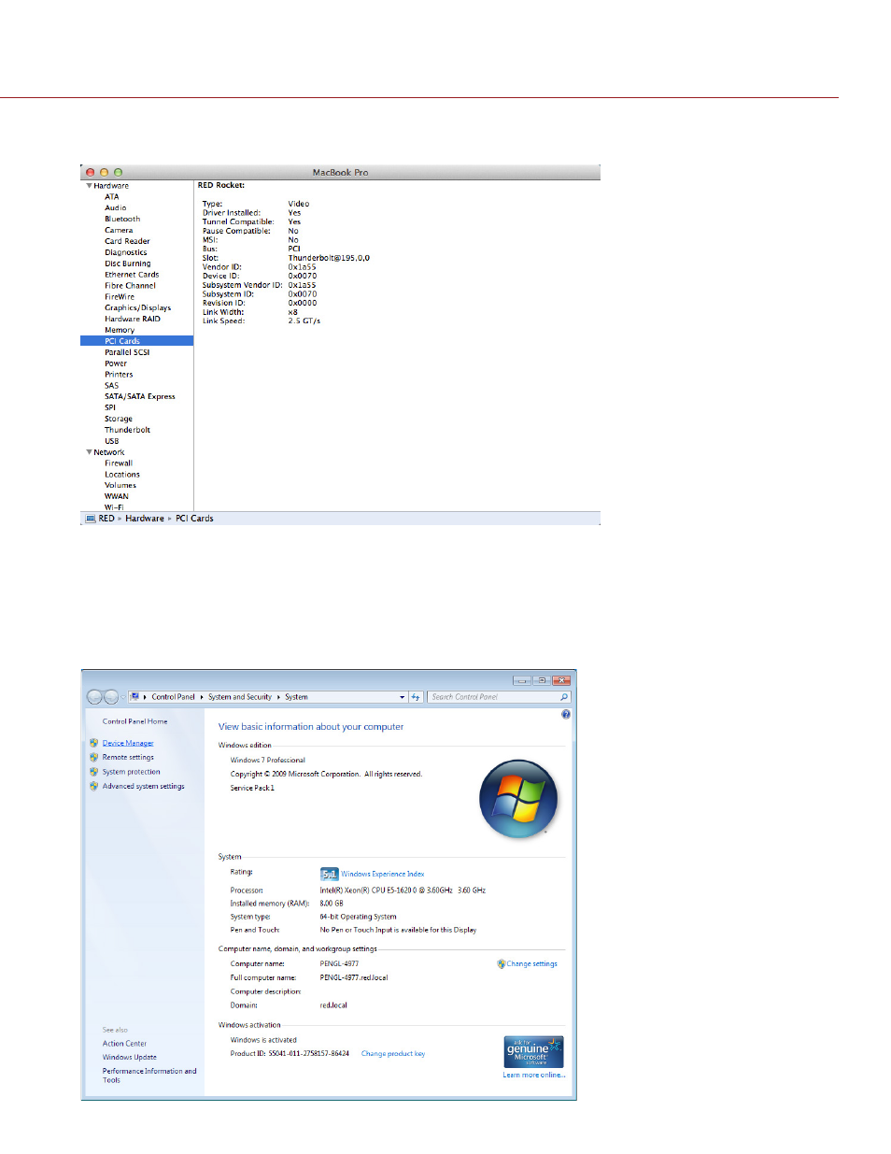Click shield icon beside System protection

pyautogui.click(x=93, y=772)
